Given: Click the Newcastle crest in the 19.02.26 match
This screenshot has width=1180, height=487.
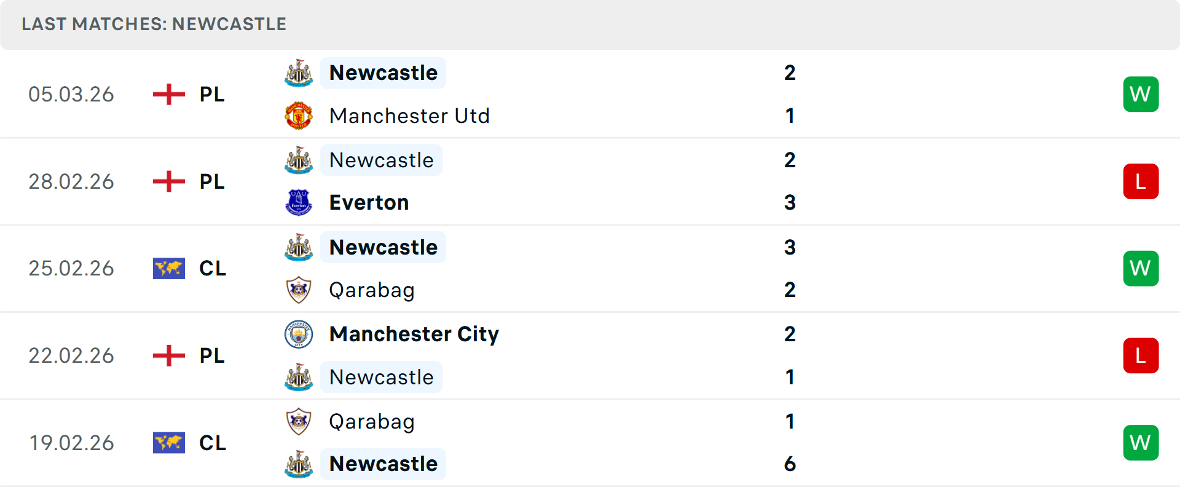Looking at the screenshot, I should click(299, 464).
